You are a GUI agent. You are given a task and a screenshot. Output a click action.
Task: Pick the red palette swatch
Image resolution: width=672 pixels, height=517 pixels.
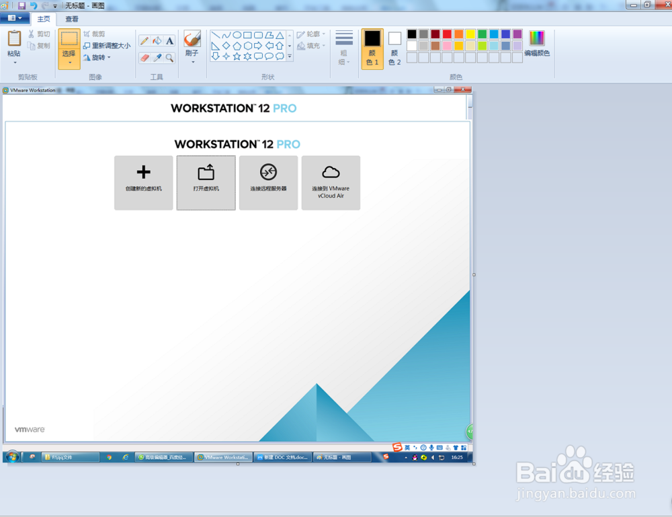pos(447,34)
